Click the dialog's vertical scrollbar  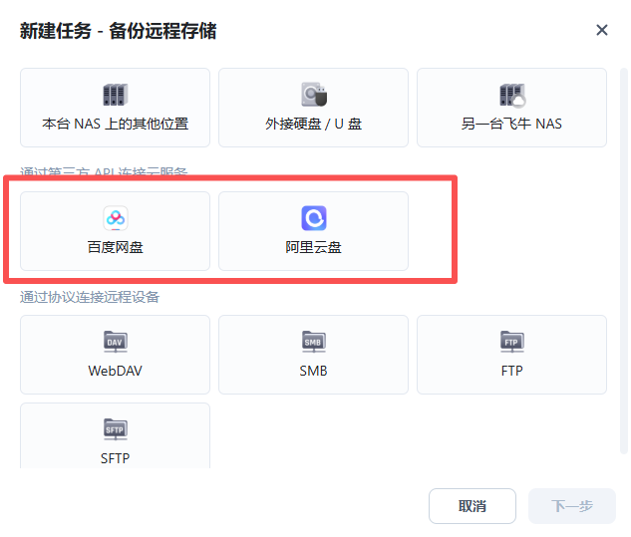click(x=624, y=261)
